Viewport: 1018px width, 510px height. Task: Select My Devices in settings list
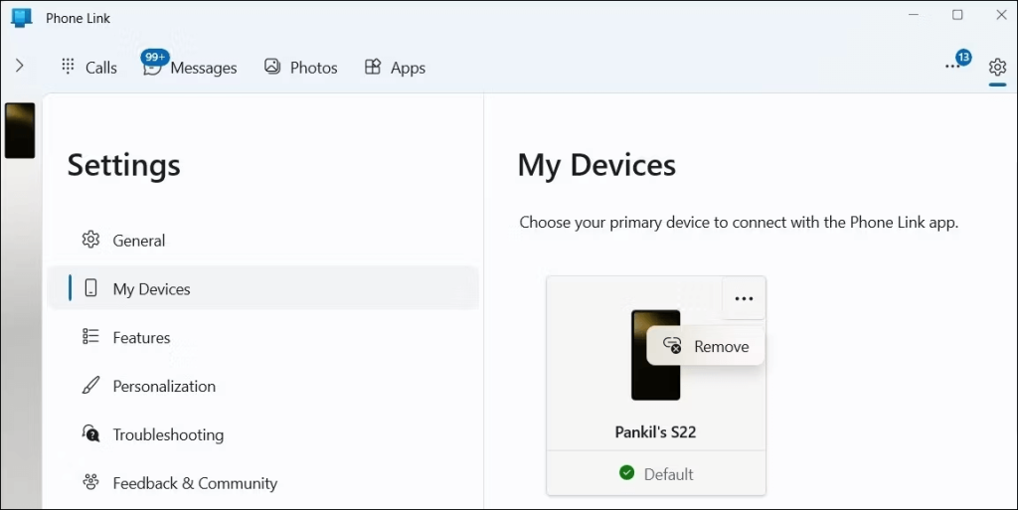[262, 288]
